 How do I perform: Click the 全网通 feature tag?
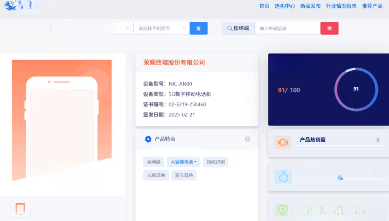(x=154, y=162)
